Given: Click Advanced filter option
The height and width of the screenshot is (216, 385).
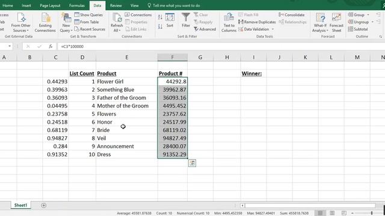Looking at the screenshot, I should pos(205,29).
